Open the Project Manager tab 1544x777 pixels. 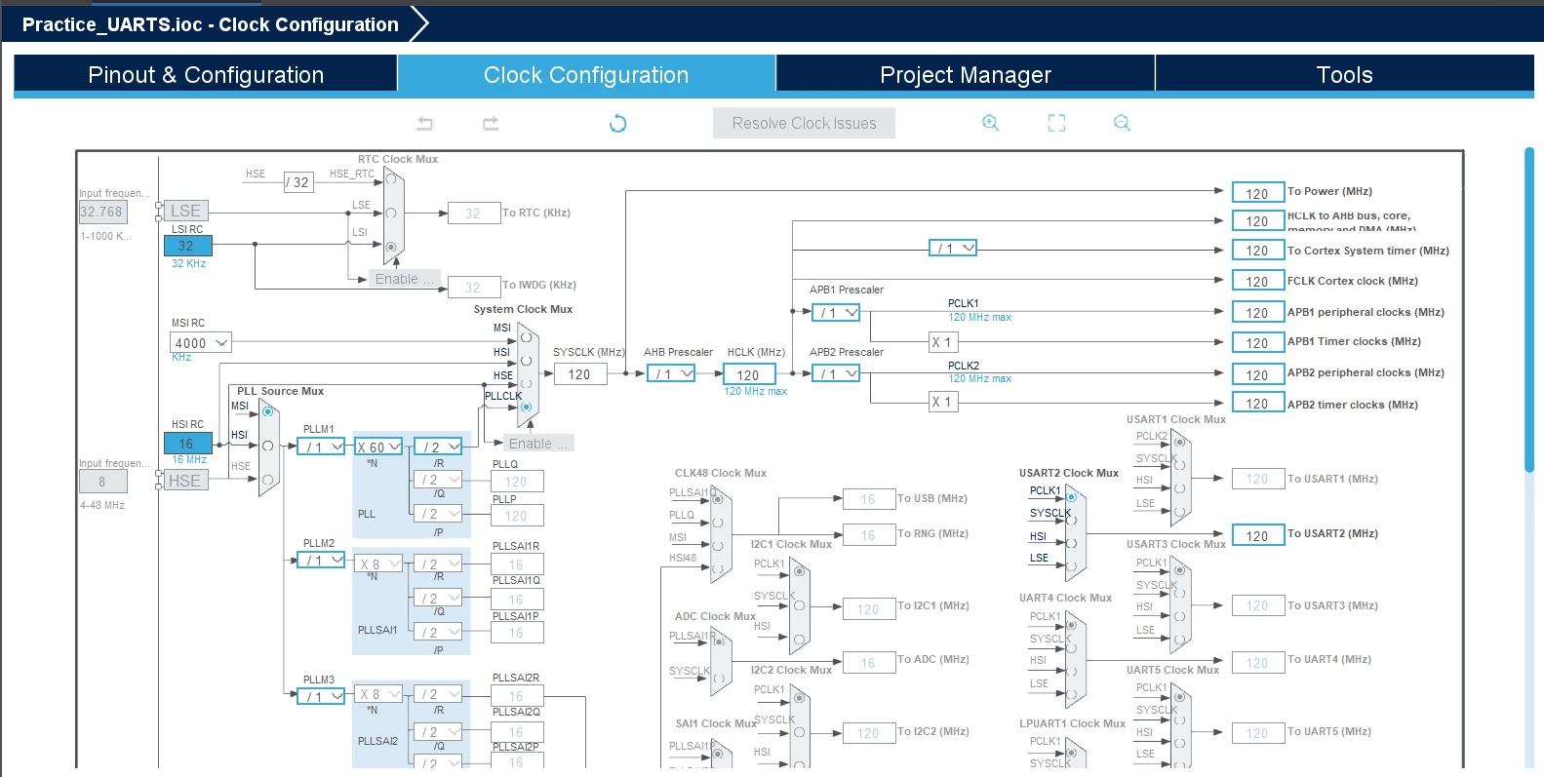coord(966,75)
